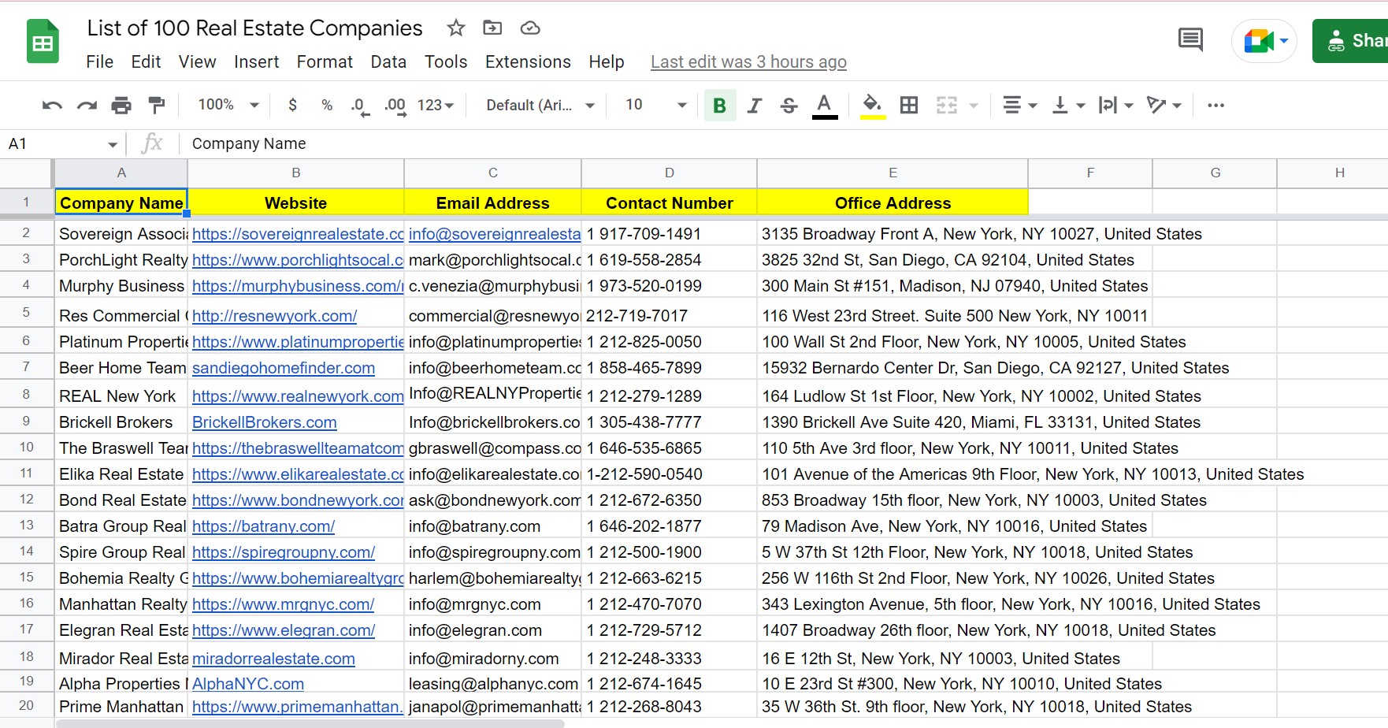
Task: Open fill color picker
Action: click(x=872, y=106)
